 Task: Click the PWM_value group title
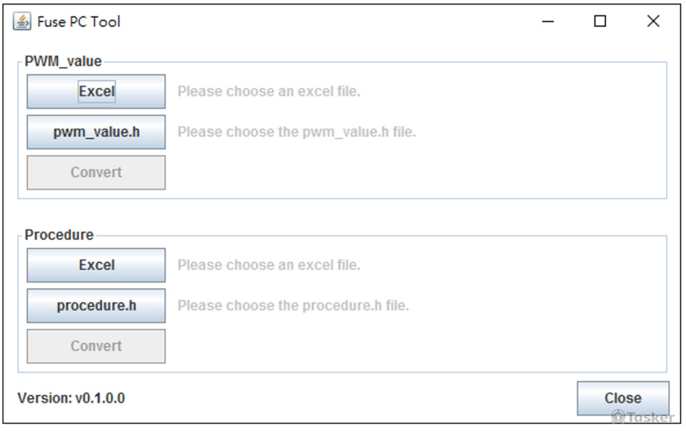63,61
